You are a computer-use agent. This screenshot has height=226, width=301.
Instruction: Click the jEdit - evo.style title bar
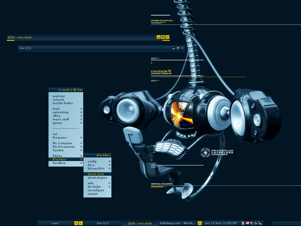point(81,37)
